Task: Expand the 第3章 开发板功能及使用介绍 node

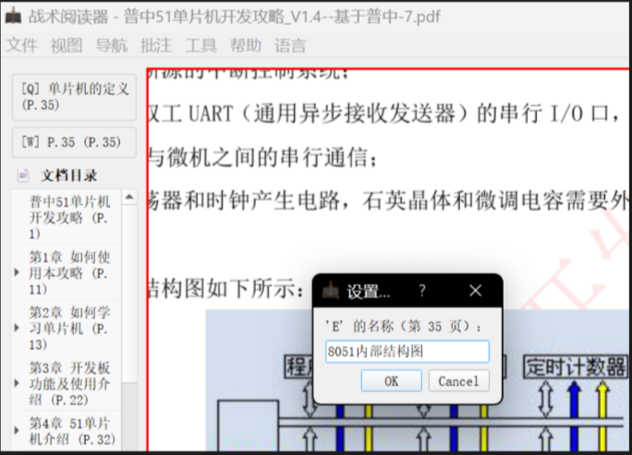Action: click(17, 383)
